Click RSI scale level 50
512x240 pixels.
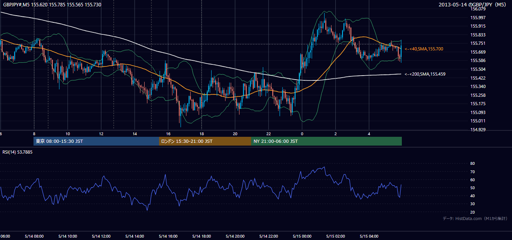472,188
